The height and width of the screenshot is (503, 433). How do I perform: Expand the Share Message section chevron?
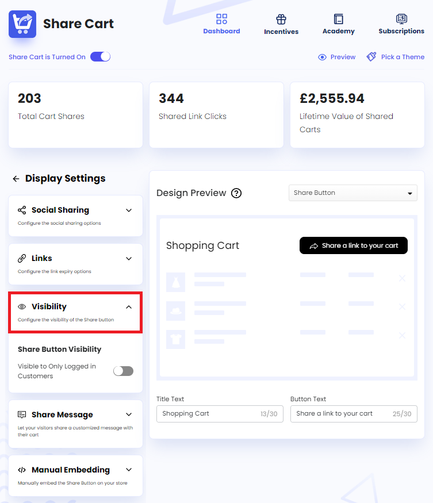pos(129,414)
